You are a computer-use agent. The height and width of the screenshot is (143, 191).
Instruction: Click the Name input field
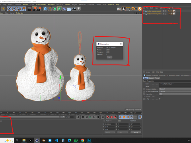pos(175,84)
